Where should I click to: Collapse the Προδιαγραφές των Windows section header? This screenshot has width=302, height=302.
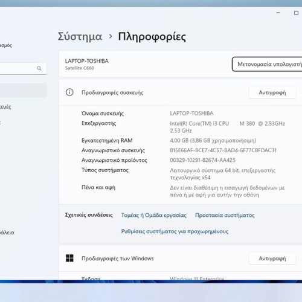180,259
